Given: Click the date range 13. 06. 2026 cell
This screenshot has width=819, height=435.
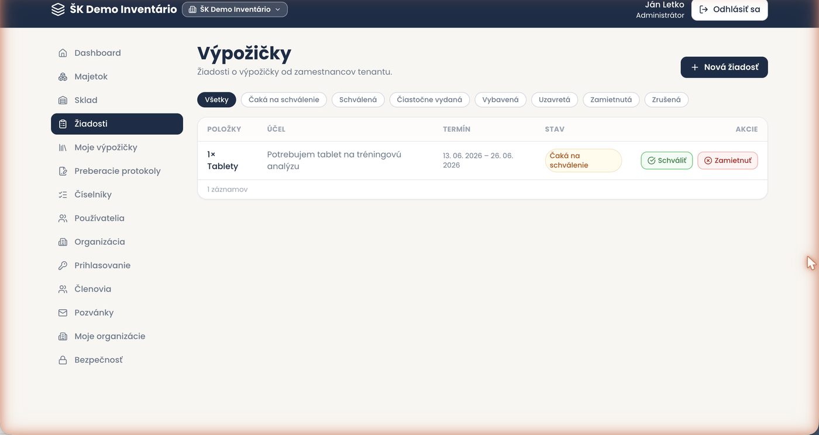Looking at the screenshot, I should (478, 160).
